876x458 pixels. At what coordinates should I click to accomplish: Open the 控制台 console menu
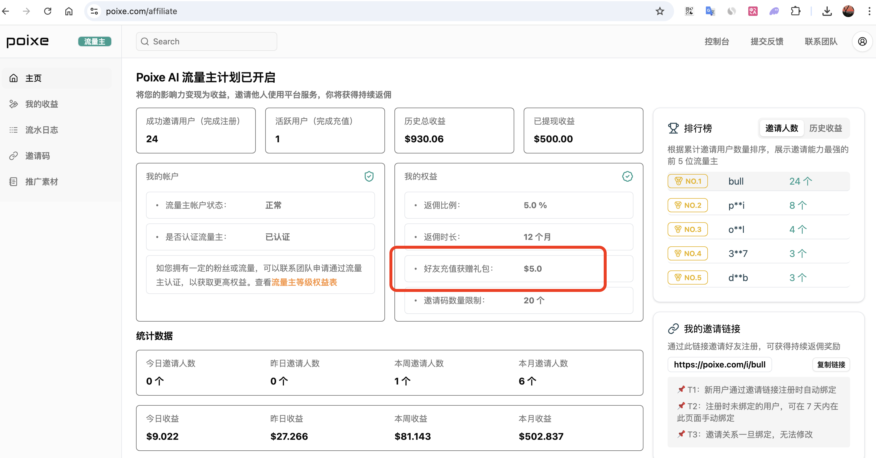[x=716, y=41]
